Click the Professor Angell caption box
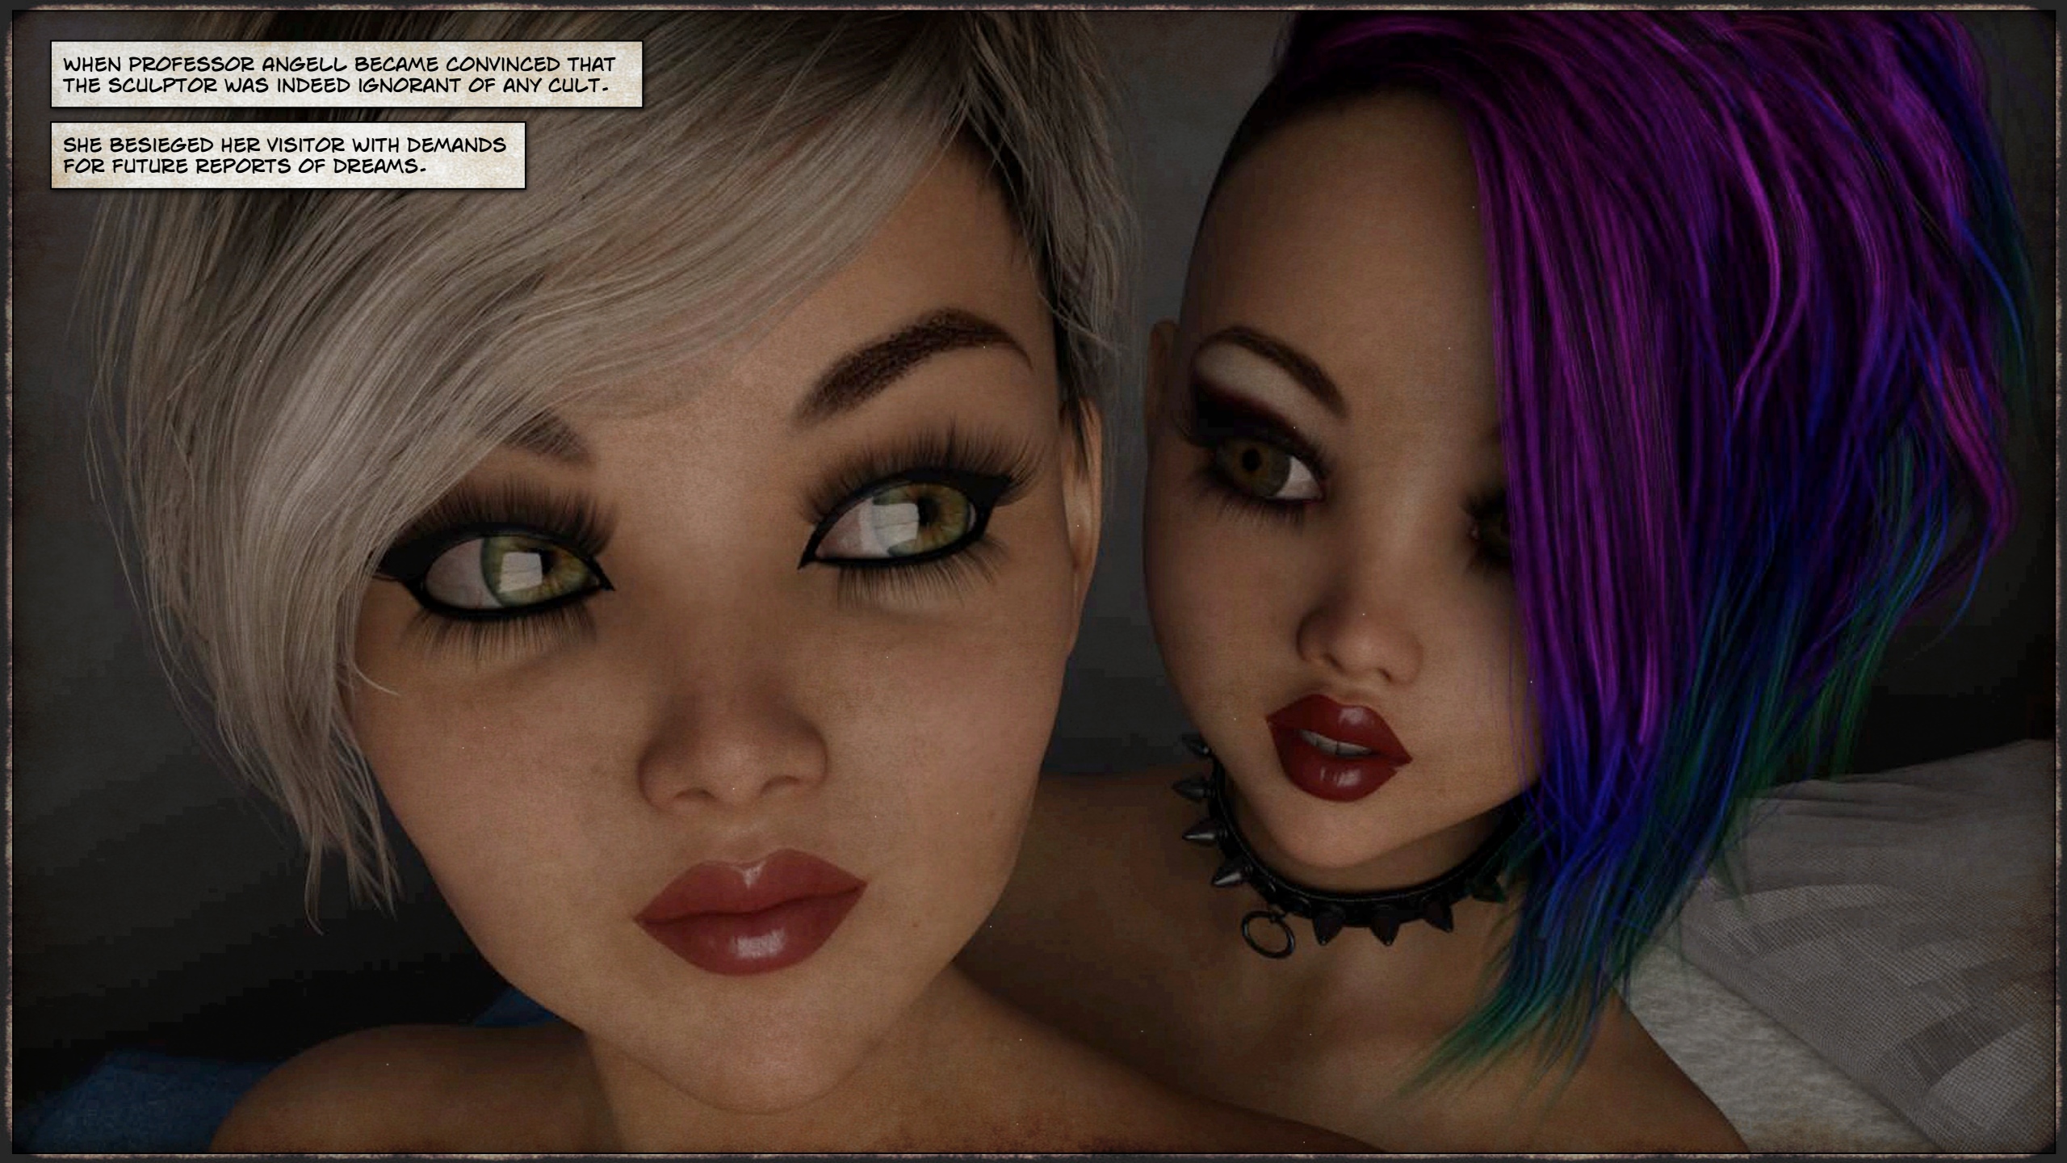This screenshot has height=1163, width=2067. click(x=346, y=74)
